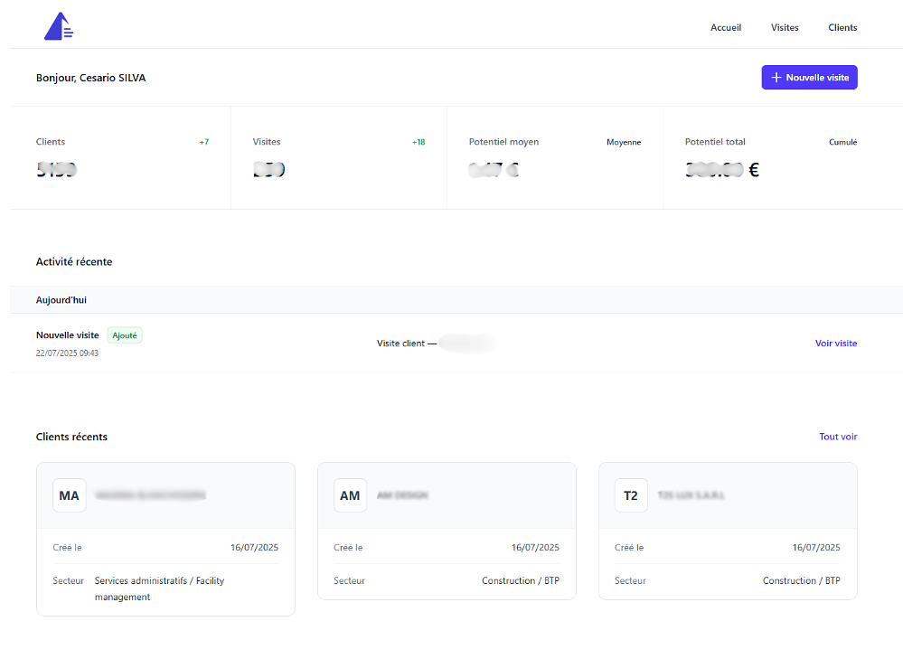Open the Clients navigation item

pyautogui.click(x=842, y=27)
